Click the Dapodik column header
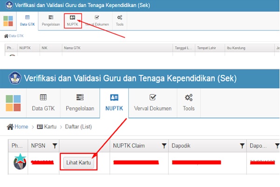Viewport: 280px width, 187px height. (x=207, y=146)
